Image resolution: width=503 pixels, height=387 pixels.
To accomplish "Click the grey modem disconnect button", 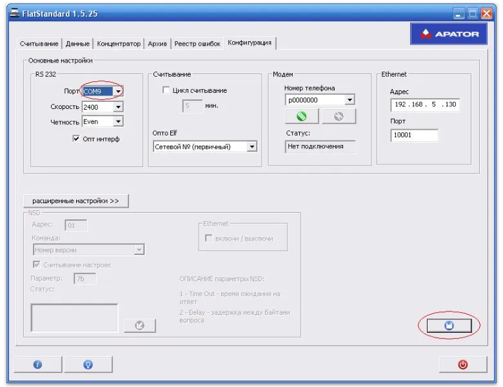I will click(x=339, y=116).
